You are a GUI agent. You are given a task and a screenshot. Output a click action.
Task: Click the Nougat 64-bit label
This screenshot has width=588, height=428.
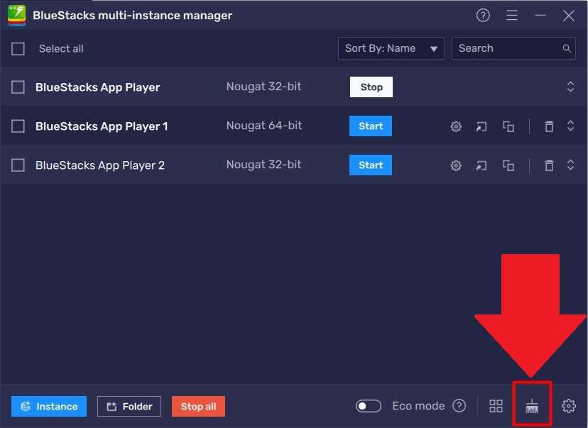[x=264, y=126]
